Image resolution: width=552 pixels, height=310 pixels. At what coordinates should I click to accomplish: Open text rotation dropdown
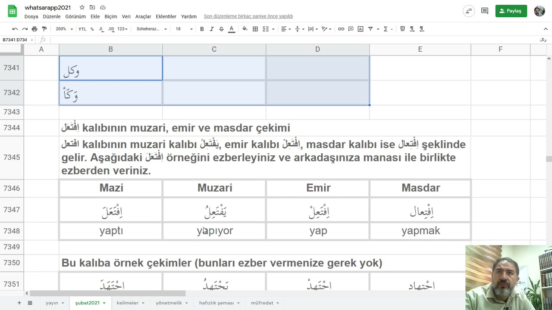pyautogui.click(x=327, y=29)
